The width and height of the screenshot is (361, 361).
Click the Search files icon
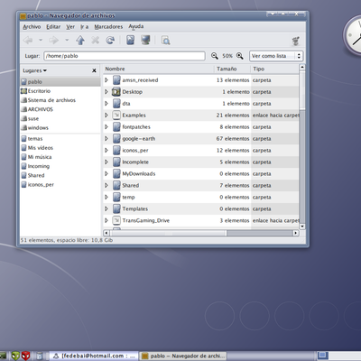tap(165, 41)
